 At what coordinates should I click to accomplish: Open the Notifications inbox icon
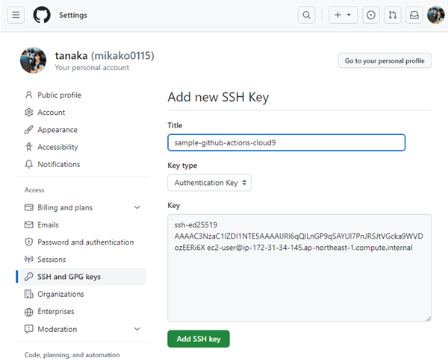(x=414, y=15)
